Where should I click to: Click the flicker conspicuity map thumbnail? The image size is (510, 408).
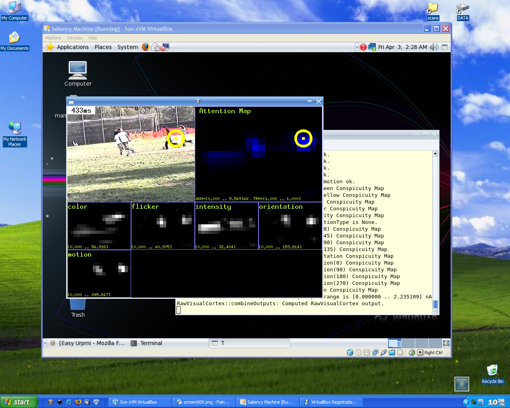tap(163, 226)
